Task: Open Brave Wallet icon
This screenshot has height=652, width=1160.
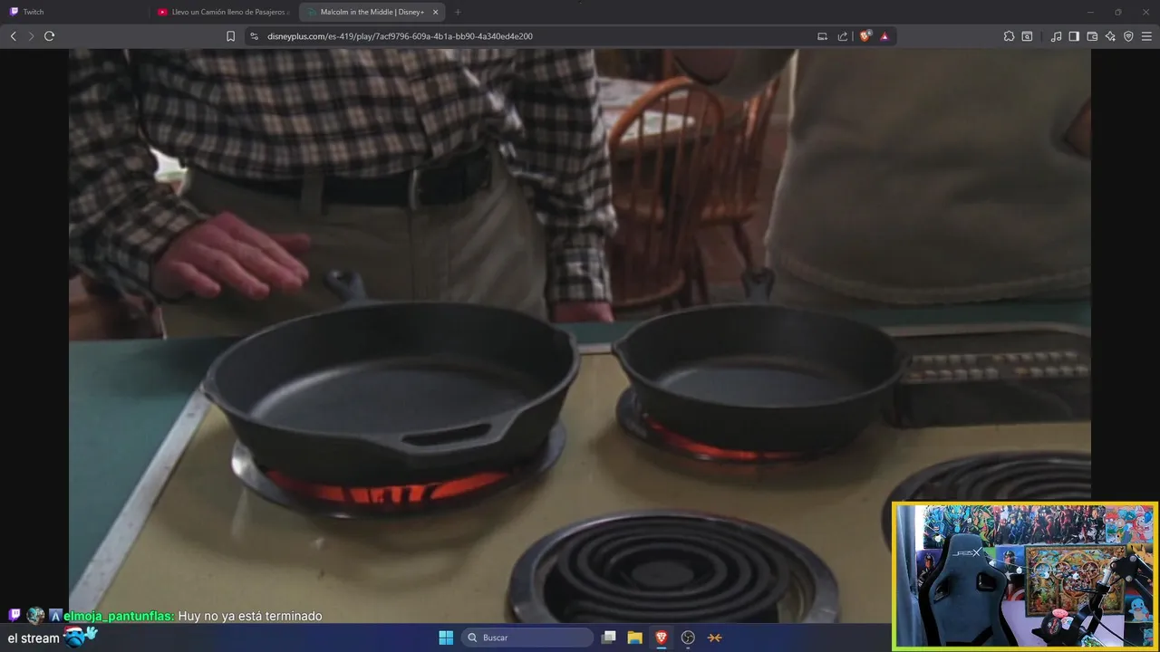Action: (1092, 36)
